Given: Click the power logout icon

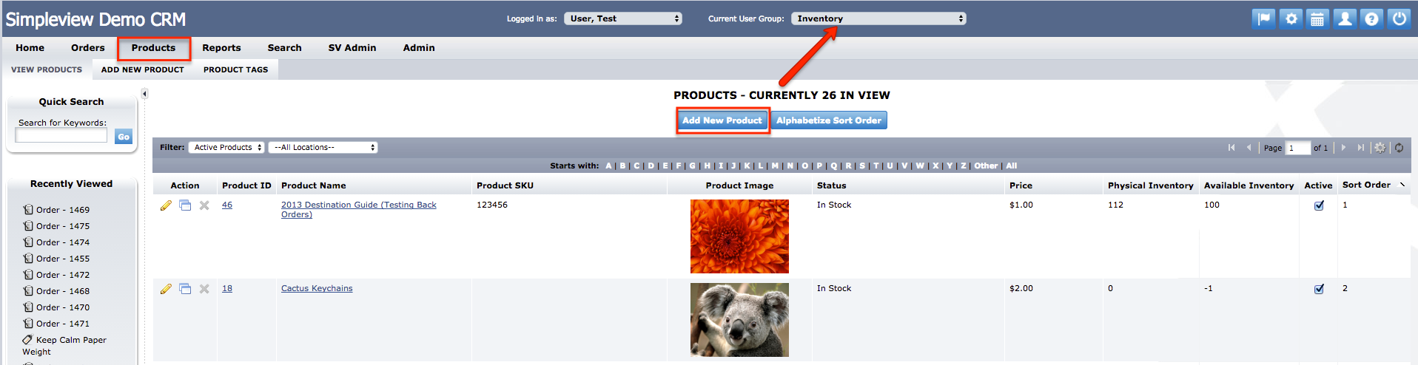Looking at the screenshot, I should tap(1399, 19).
